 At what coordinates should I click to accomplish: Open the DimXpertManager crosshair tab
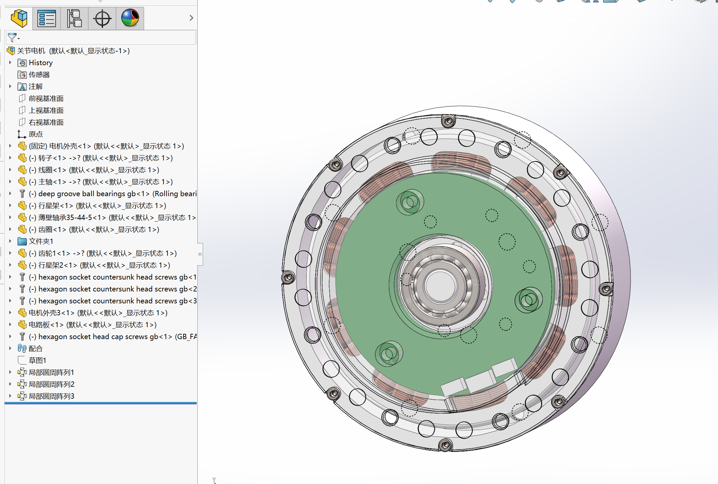pyautogui.click(x=102, y=18)
